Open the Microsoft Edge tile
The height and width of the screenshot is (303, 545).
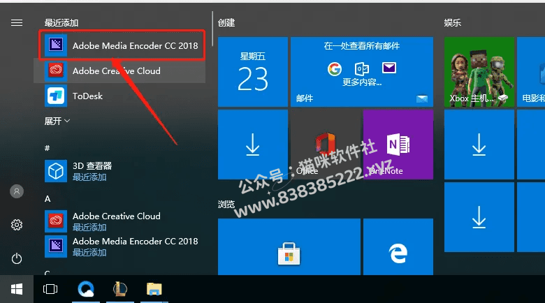click(x=398, y=246)
